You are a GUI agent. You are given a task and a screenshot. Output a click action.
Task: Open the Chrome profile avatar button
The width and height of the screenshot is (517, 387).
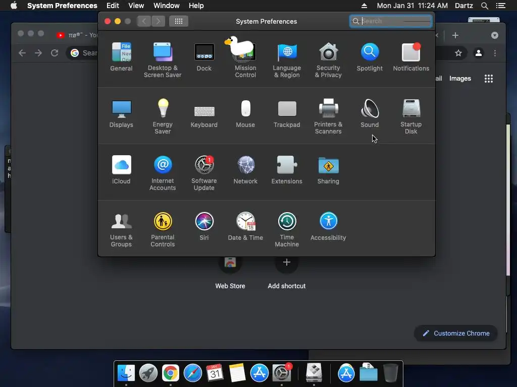pyautogui.click(x=479, y=53)
